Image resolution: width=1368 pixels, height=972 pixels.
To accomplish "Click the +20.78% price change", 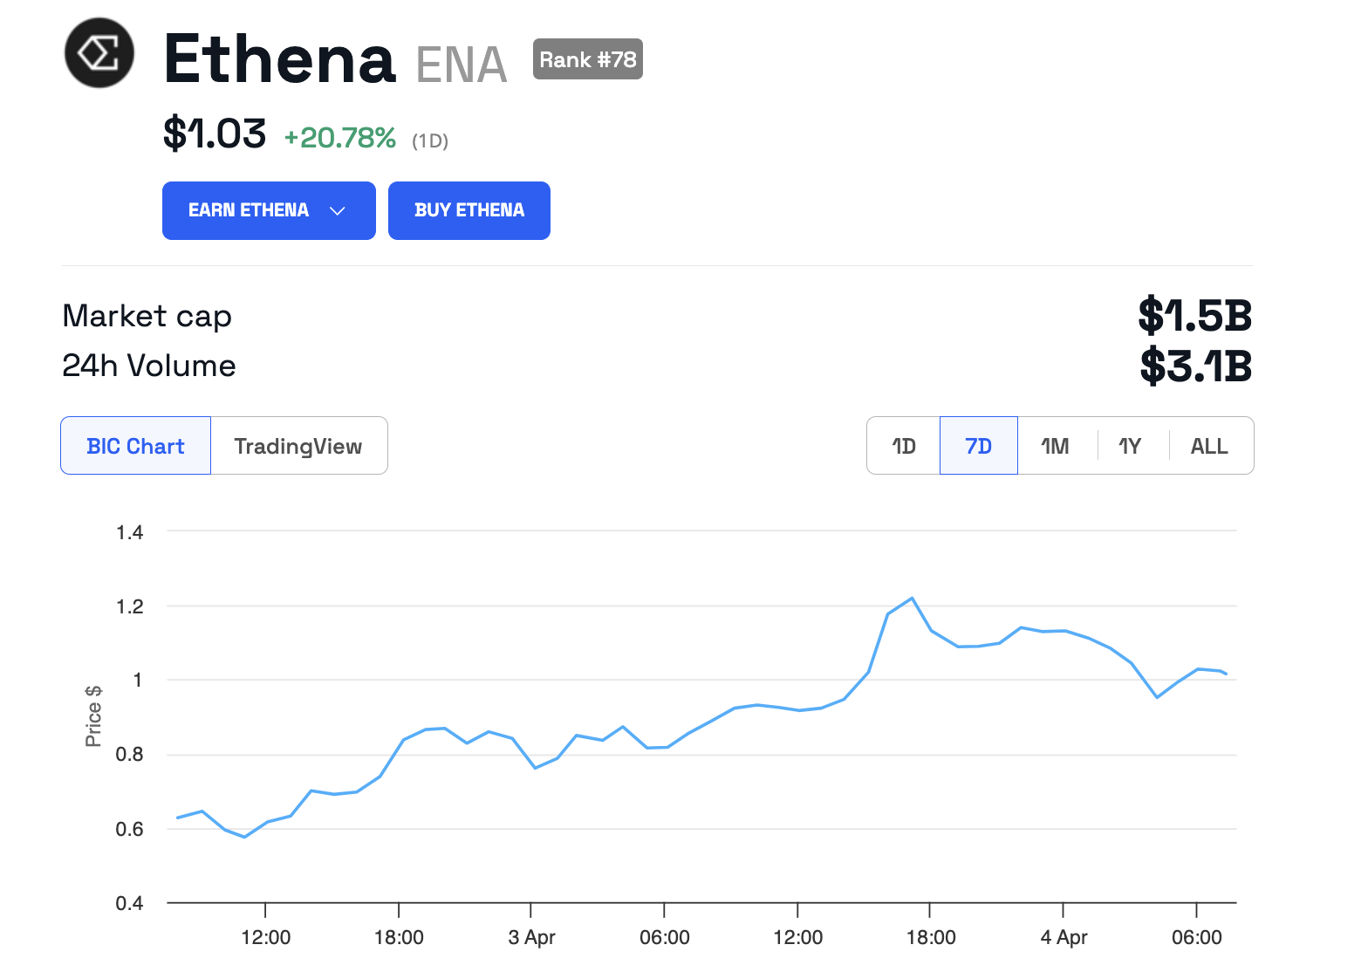I will [x=340, y=138].
